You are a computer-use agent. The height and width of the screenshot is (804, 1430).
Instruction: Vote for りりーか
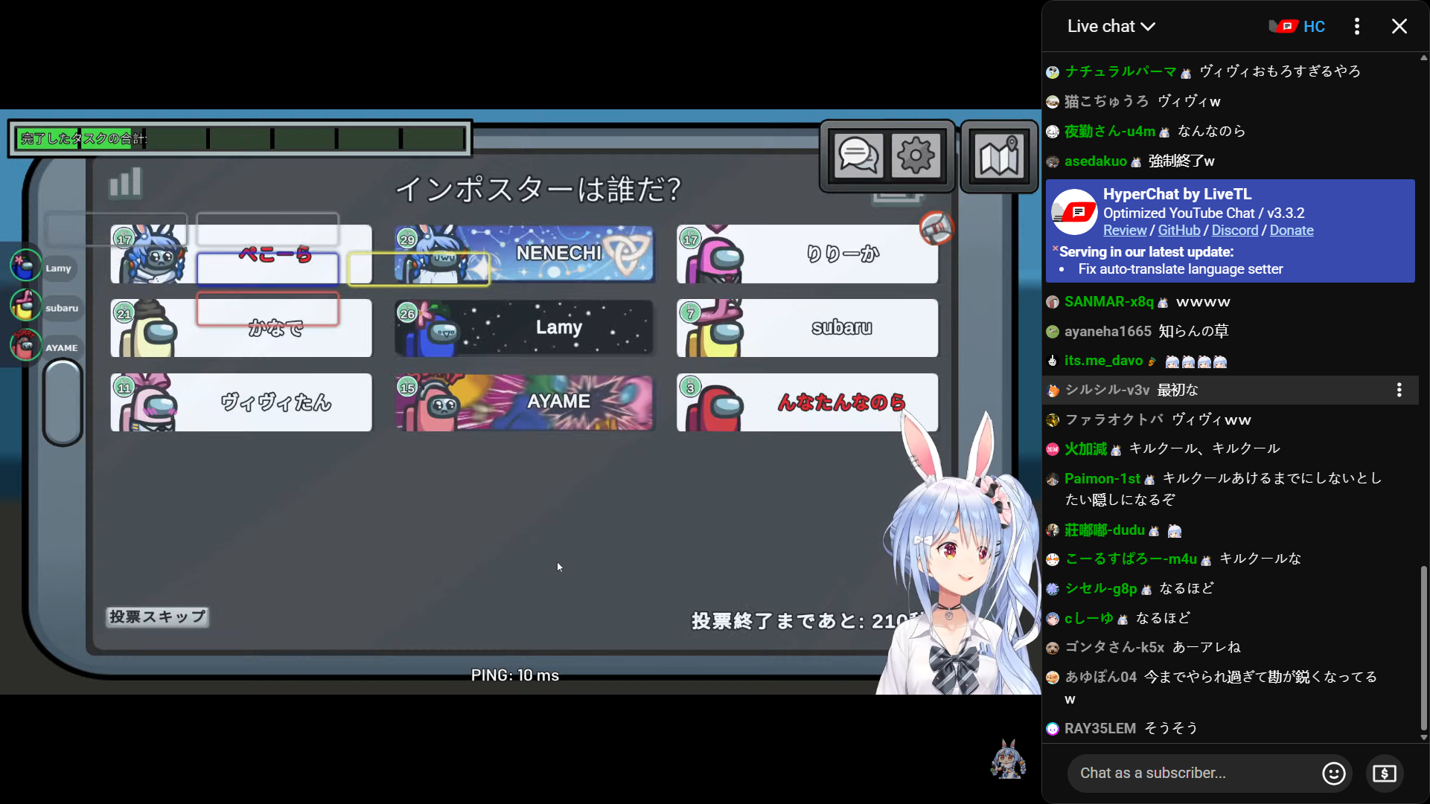[808, 254]
